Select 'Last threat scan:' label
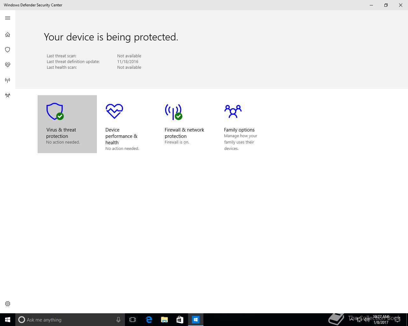The image size is (408, 326). 62,56
